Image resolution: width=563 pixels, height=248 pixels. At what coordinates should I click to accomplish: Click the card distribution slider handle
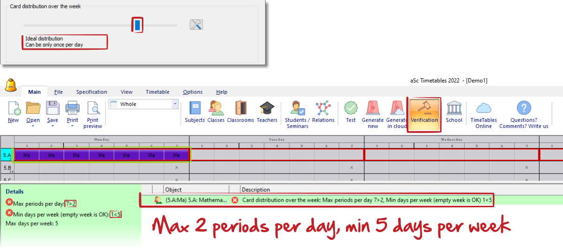pos(137,25)
